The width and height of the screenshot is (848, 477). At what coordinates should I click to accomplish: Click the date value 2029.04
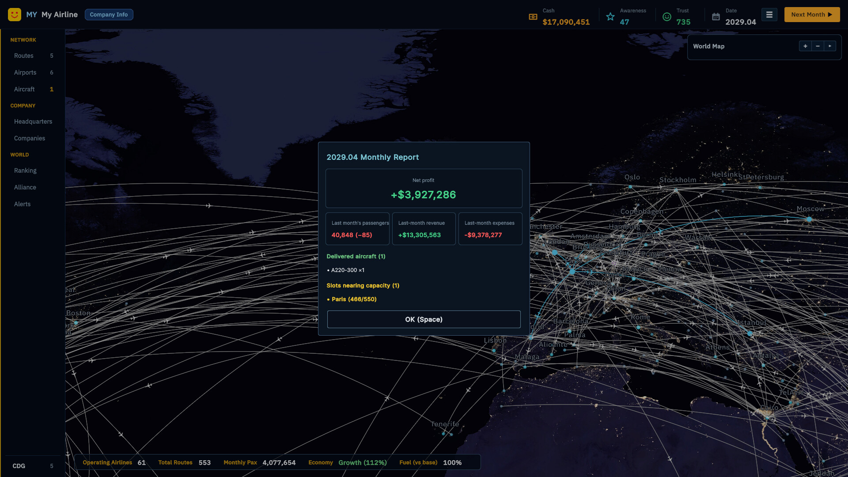(x=741, y=22)
